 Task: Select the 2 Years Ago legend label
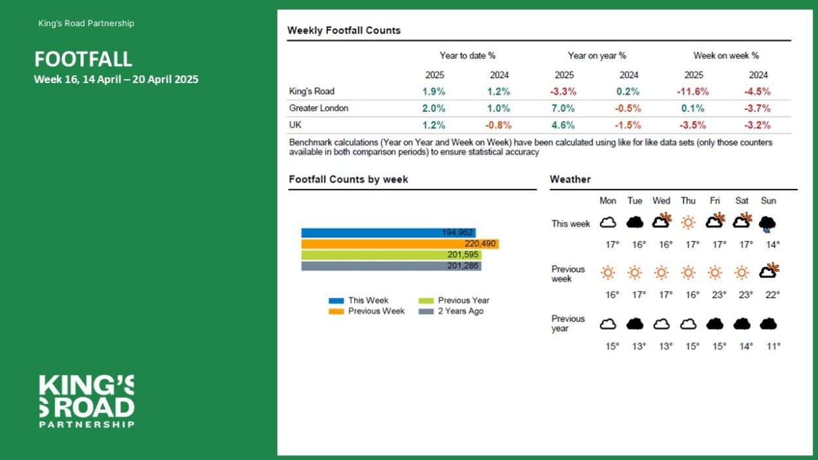pos(461,311)
